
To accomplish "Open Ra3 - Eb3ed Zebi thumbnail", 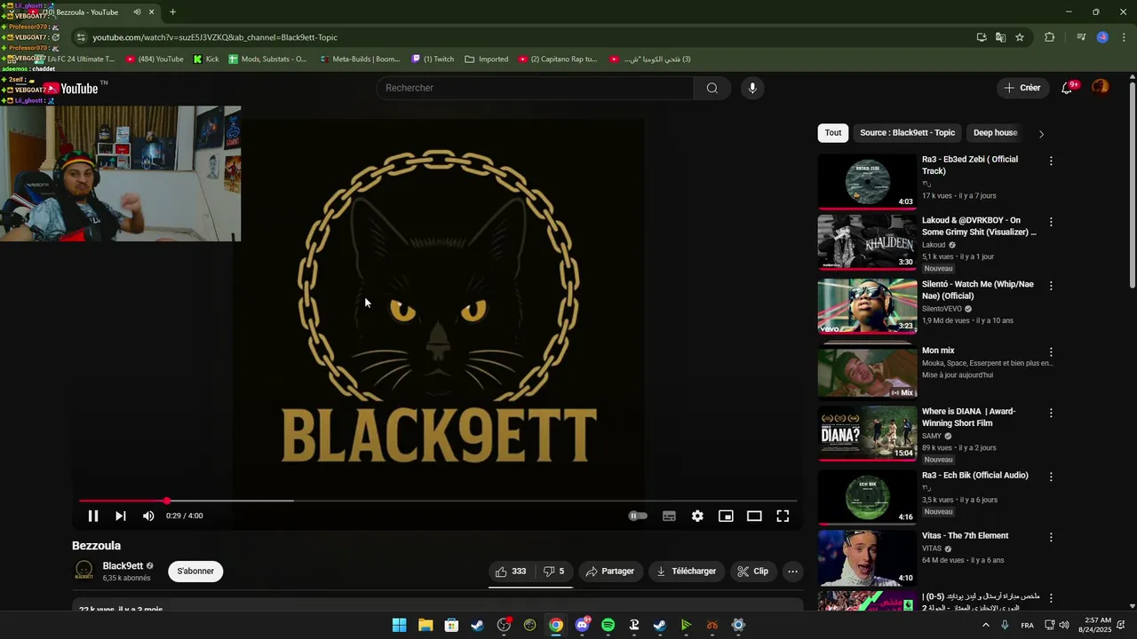I will (867, 182).
